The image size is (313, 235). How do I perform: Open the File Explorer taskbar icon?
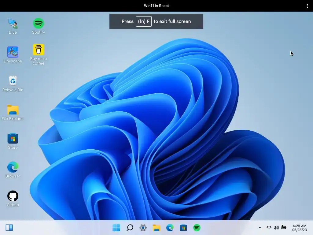pyautogui.click(x=156, y=228)
